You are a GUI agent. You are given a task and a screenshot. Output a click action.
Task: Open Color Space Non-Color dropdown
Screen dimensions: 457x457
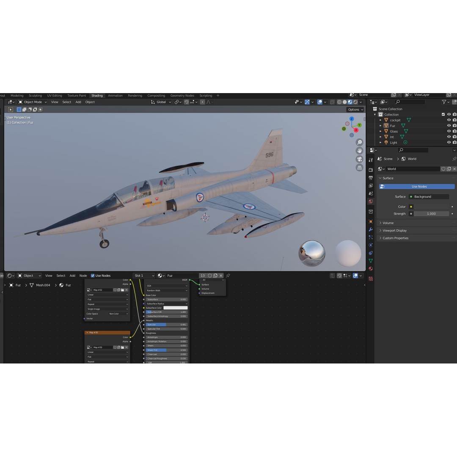[118, 314]
